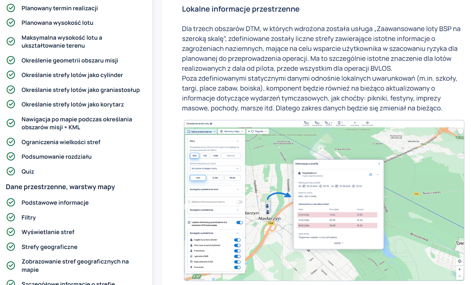Open lesson Określanie strefy lotów jako graniastosłup

pyautogui.click(x=80, y=90)
